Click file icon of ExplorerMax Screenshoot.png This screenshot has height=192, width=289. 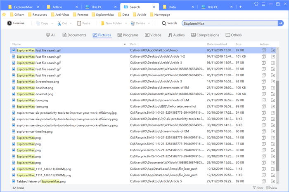coord(14,81)
